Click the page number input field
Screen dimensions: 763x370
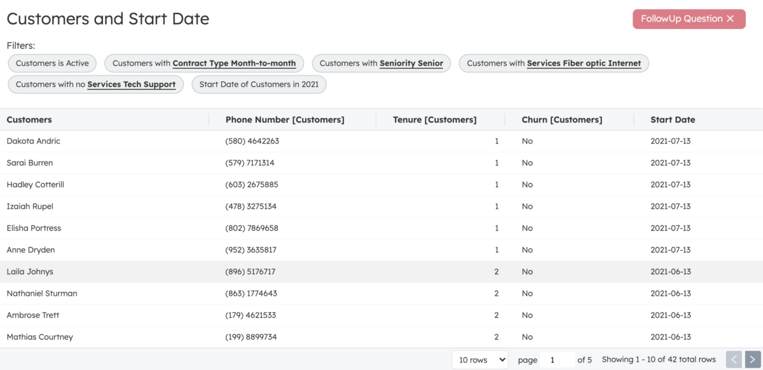556,360
